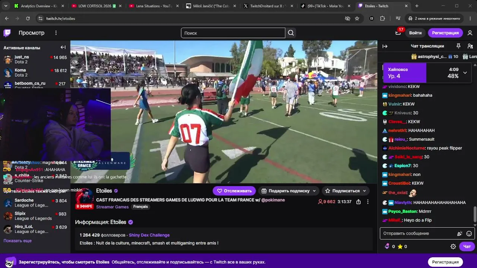Open the Shiny Dex Challenge link
Viewport: 477px width, 268px height.
coord(149,235)
